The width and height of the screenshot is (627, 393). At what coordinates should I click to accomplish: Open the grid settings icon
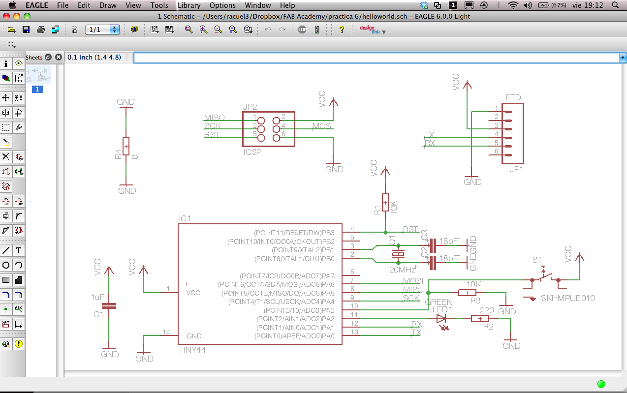point(11,44)
